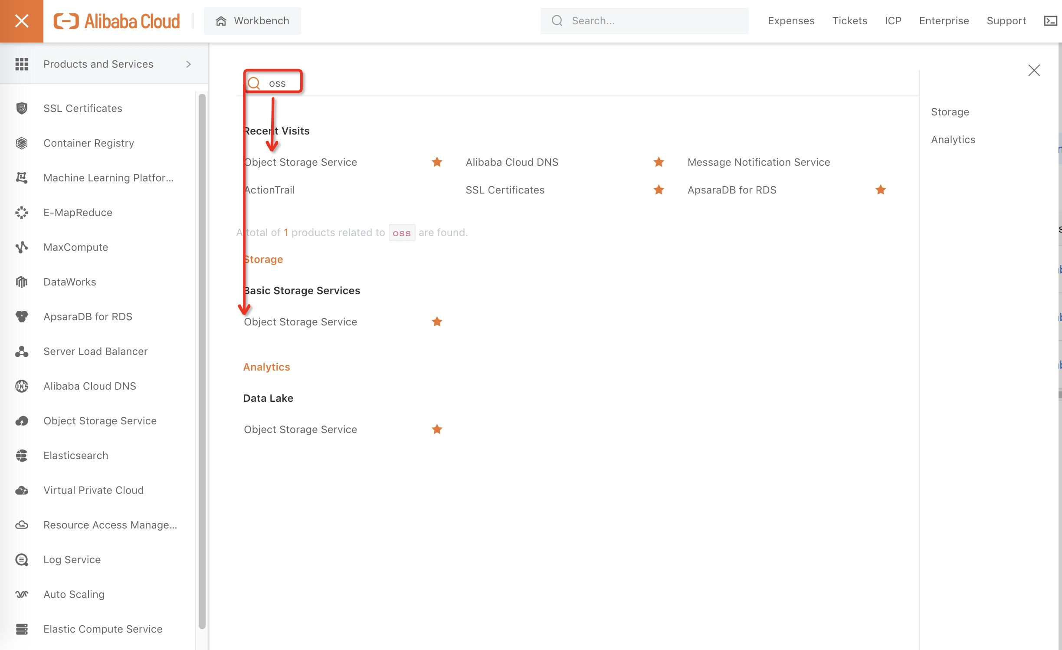Click the Elasticsearch icon in sidebar

22,455
